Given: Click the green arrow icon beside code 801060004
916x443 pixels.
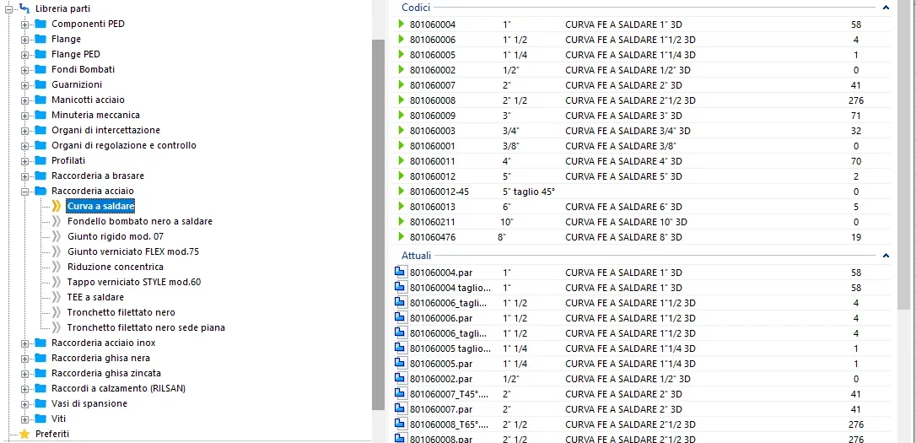Looking at the screenshot, I should click(401, 24).
